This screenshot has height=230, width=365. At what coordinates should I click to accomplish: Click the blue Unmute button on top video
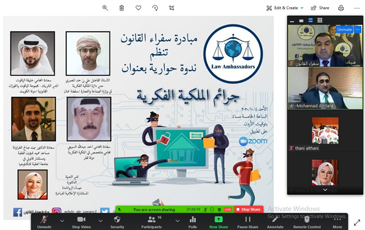(344, 29)
